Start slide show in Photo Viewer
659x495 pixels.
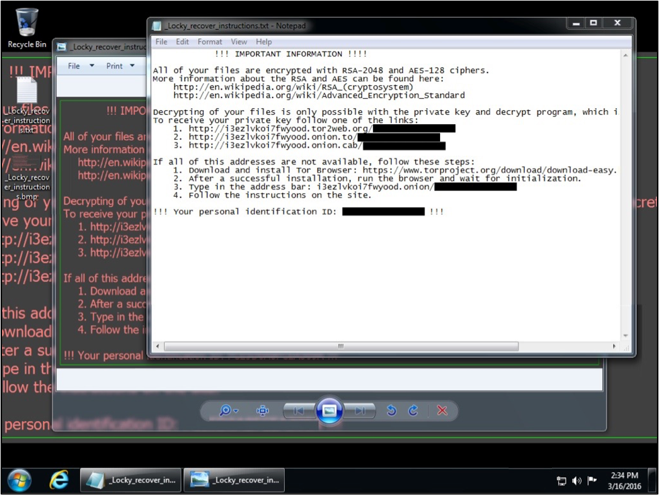(329, 410)
